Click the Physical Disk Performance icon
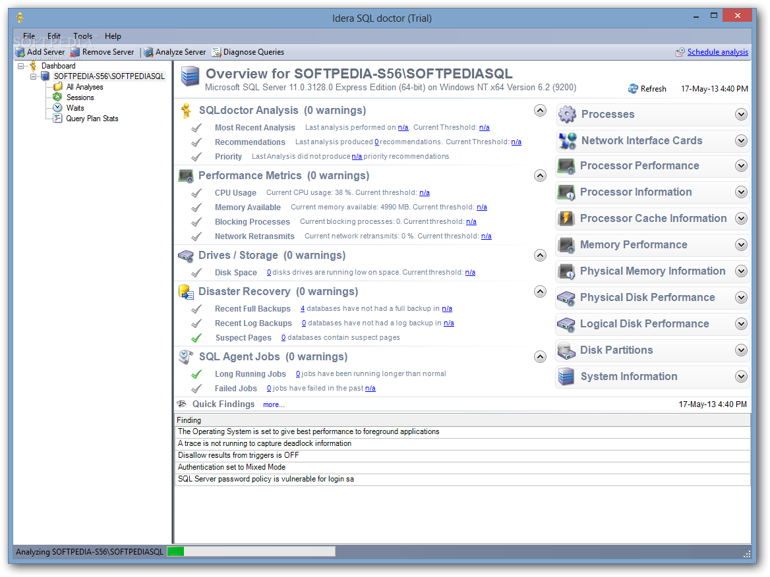The width and height of the screenshot is (770, 577). point(566,298)
